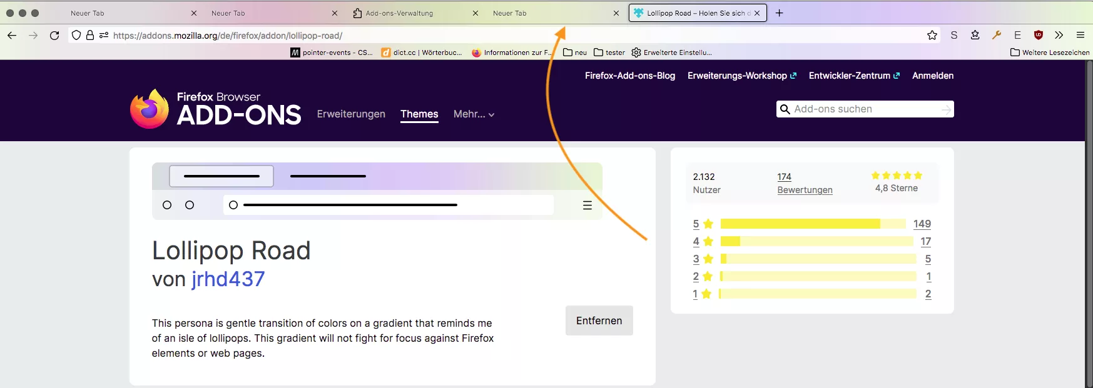Filter reviews by 5 star bar

click(x=812, y=224)
